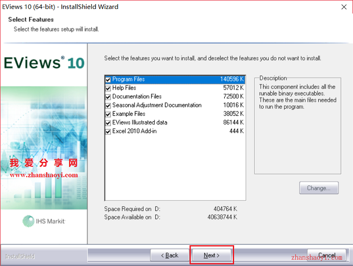The width and height of the screenshot is (353, 266).
Task: Toggle the Help Files checkbox
Action: [108, 88]
